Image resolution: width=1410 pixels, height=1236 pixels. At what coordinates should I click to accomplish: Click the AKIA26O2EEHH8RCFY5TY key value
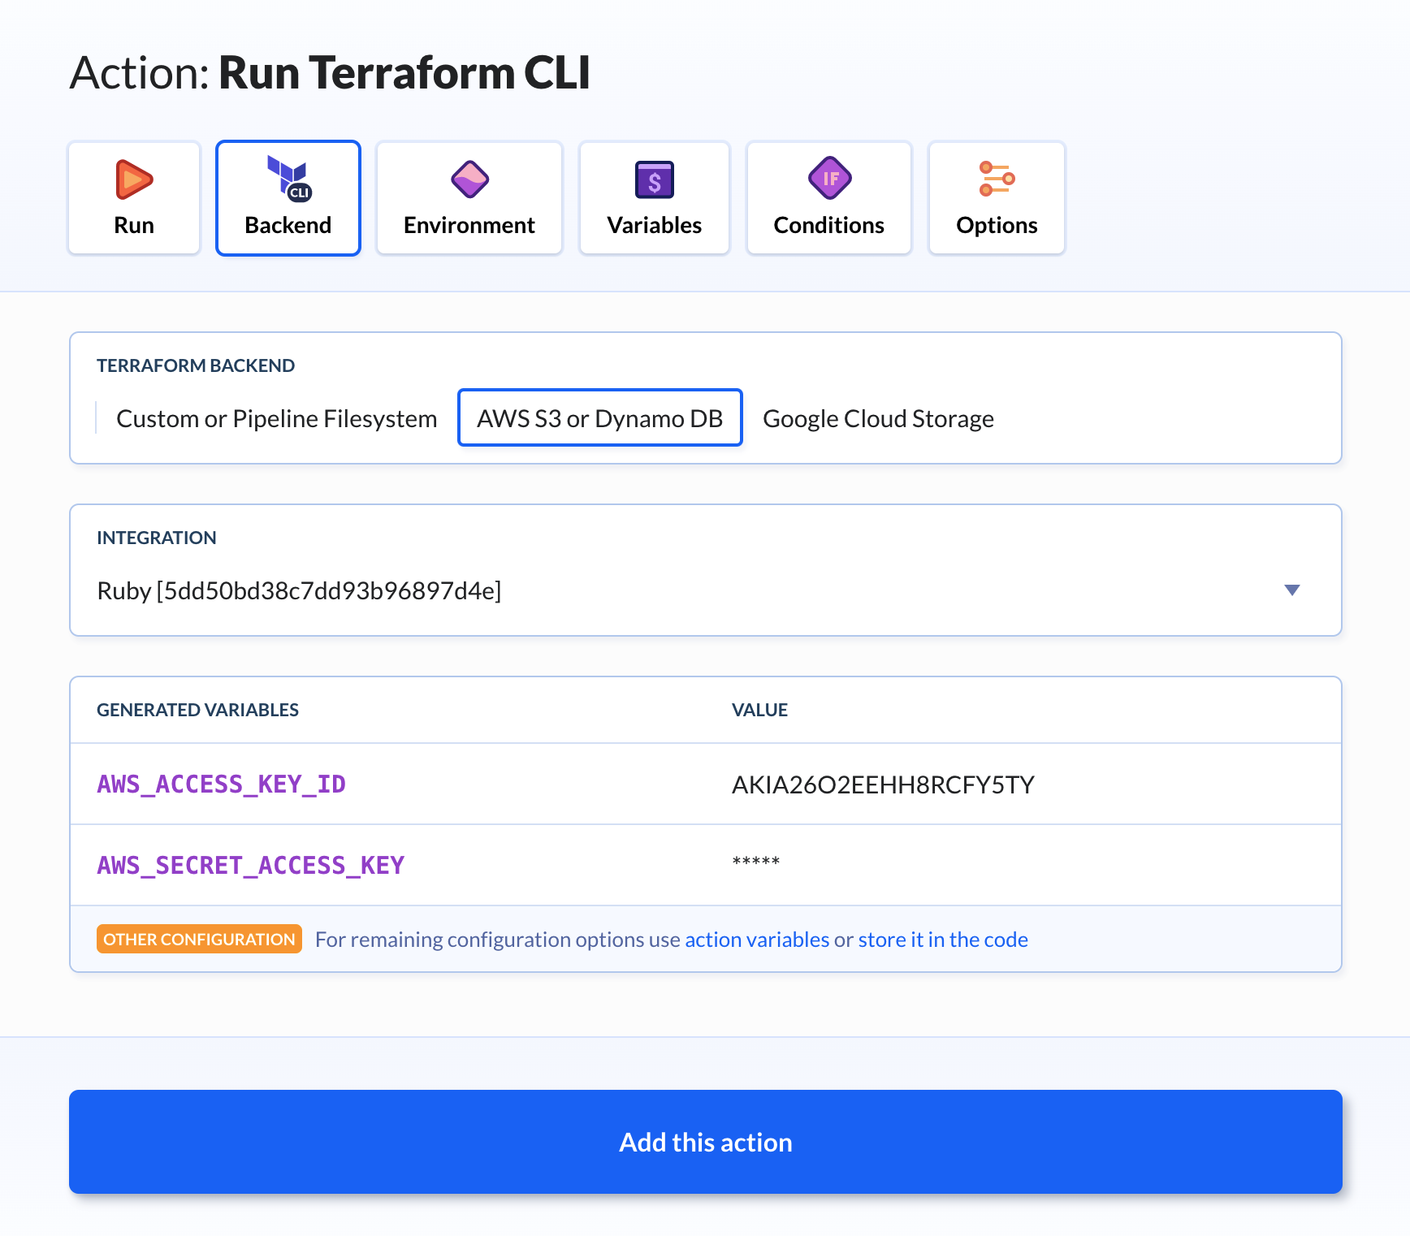point(883,784)
